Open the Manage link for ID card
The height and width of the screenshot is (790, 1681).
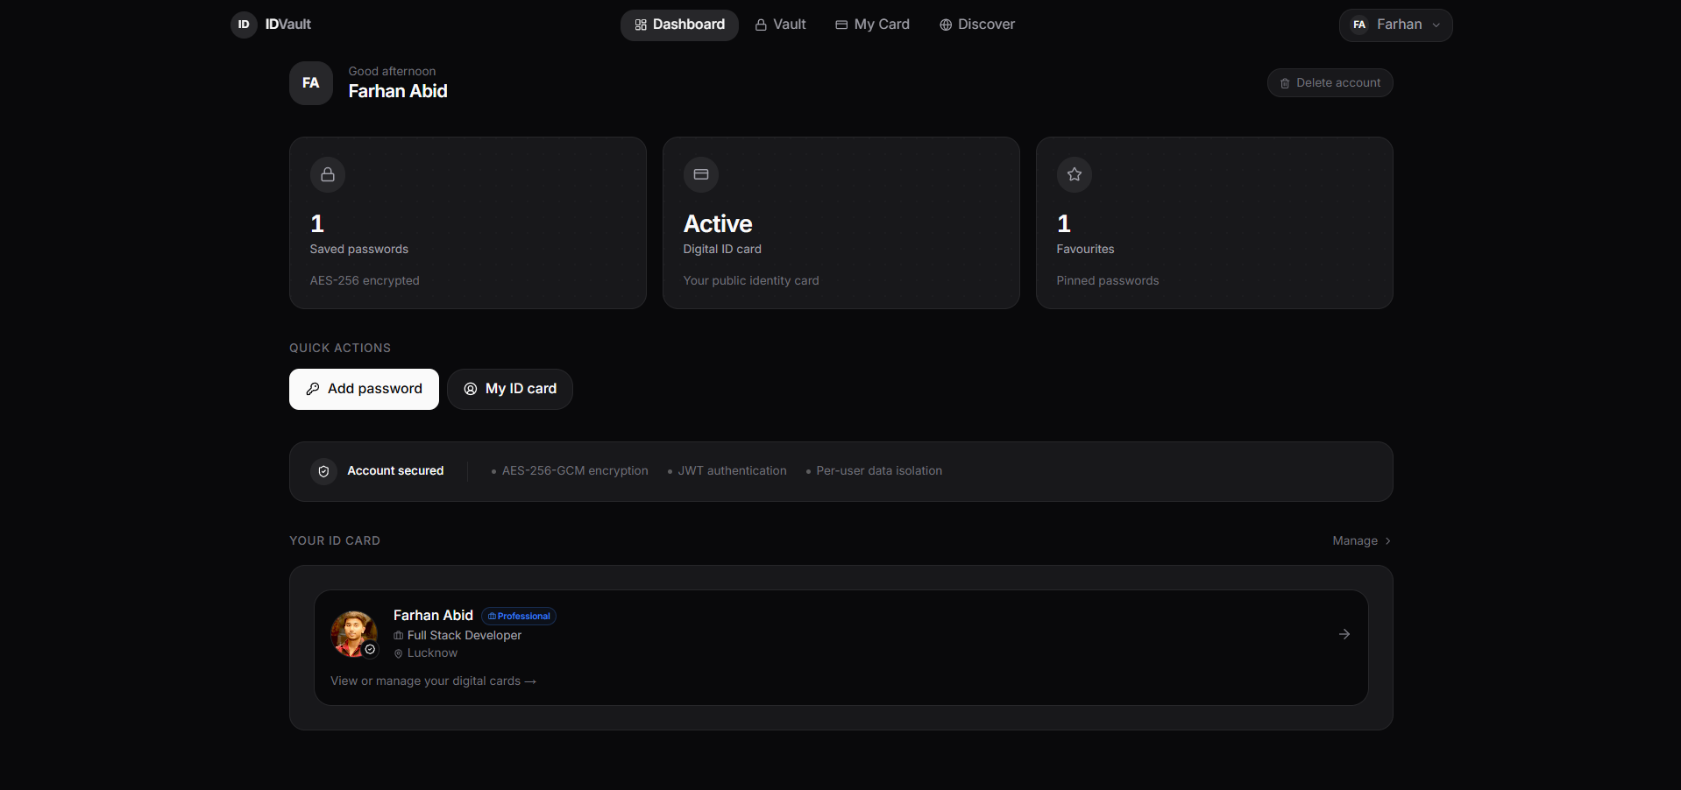point(1361,540)
